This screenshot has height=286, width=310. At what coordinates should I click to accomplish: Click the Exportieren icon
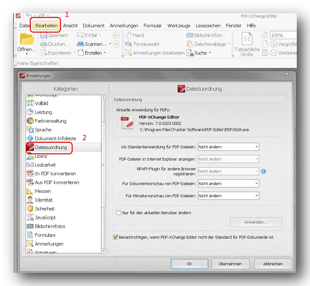pyautogui.click(x=44, y=53)
